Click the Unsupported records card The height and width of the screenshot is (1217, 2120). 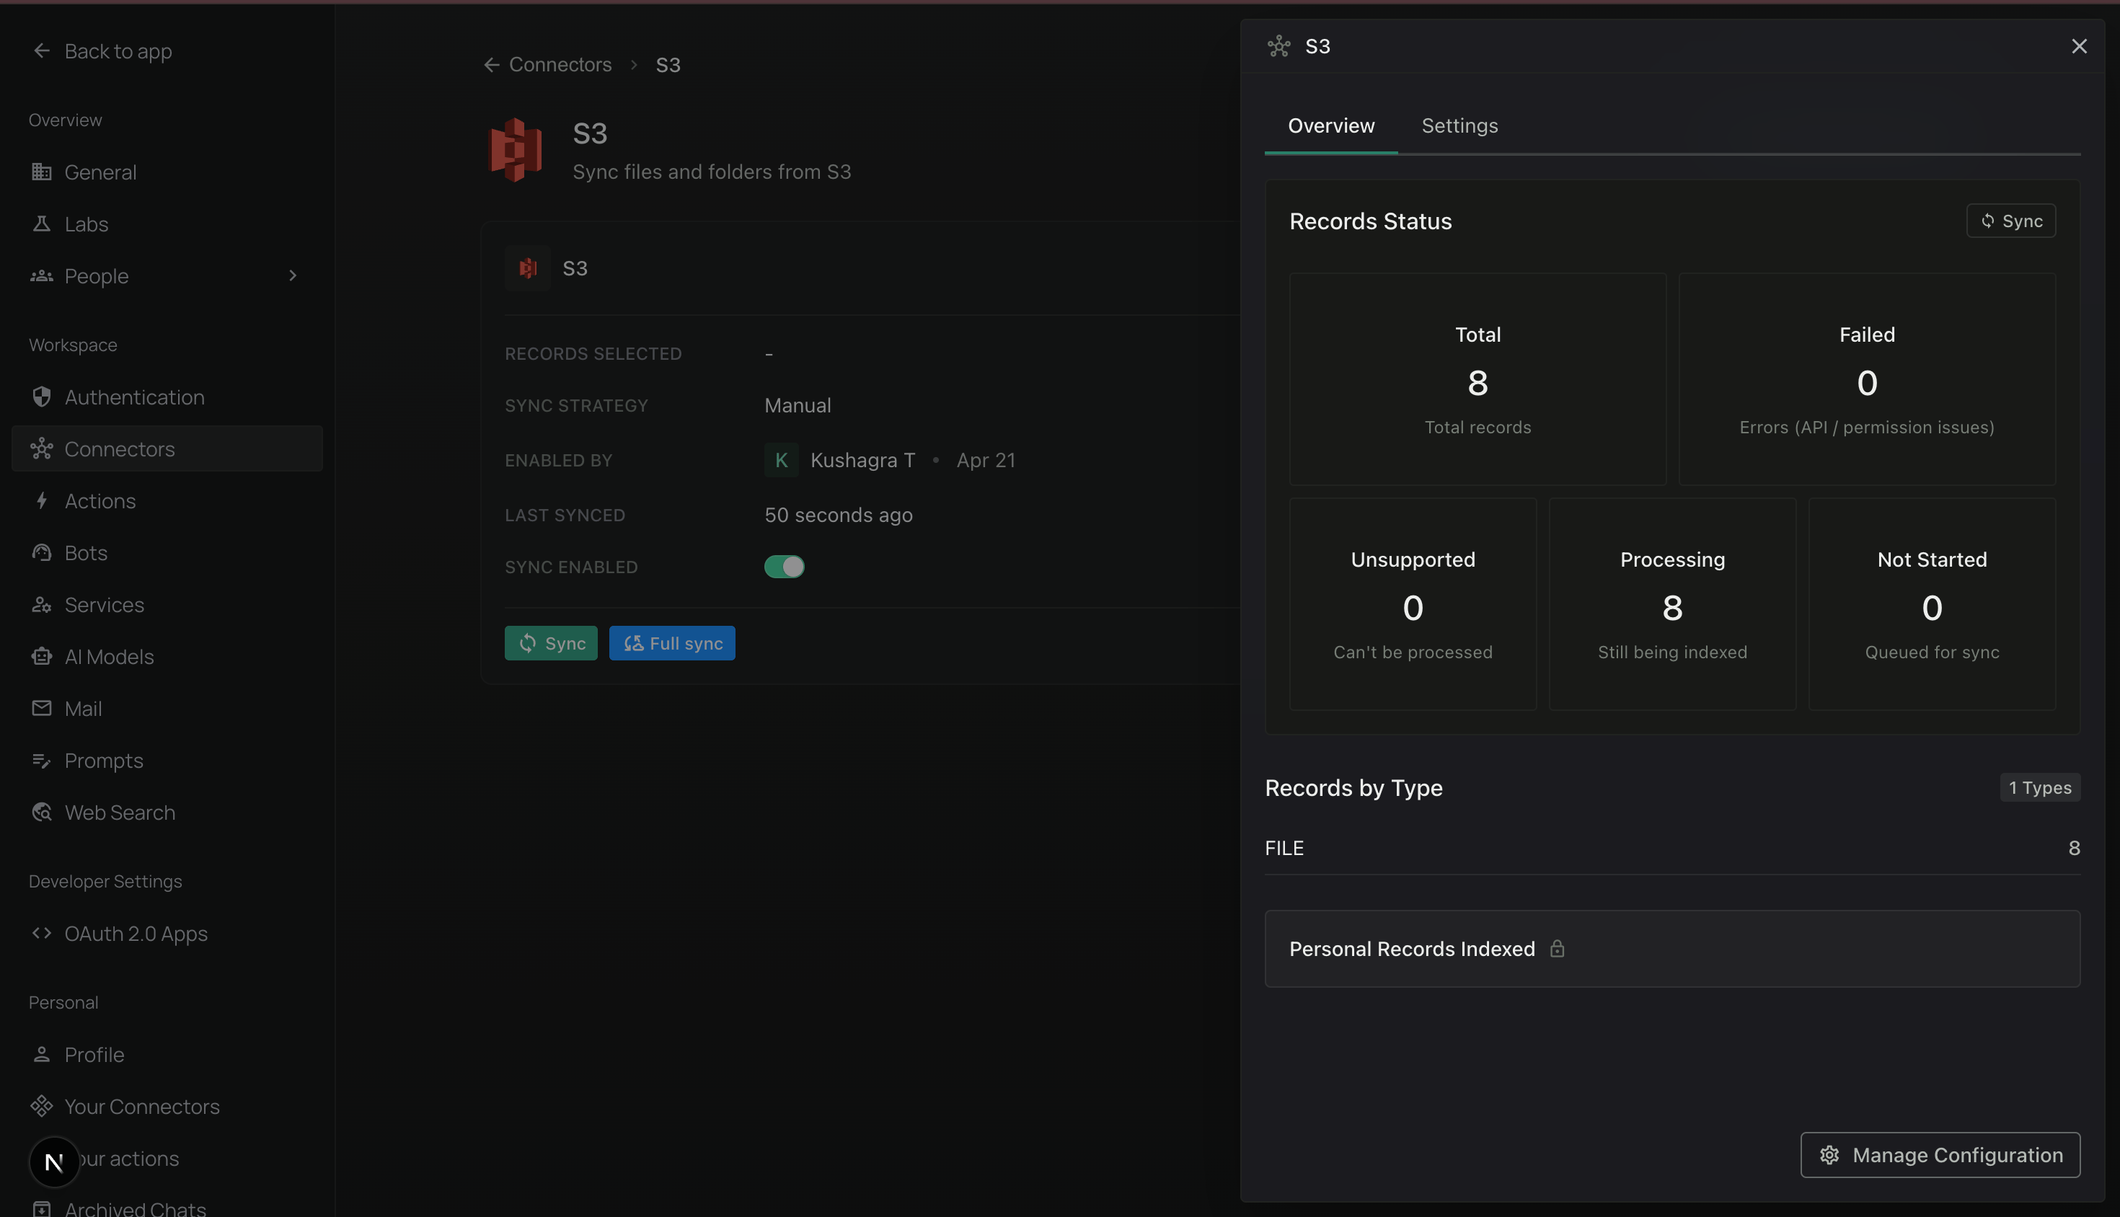[x=1413, y=604]
